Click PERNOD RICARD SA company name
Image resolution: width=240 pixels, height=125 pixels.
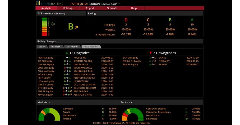point(84,78)
